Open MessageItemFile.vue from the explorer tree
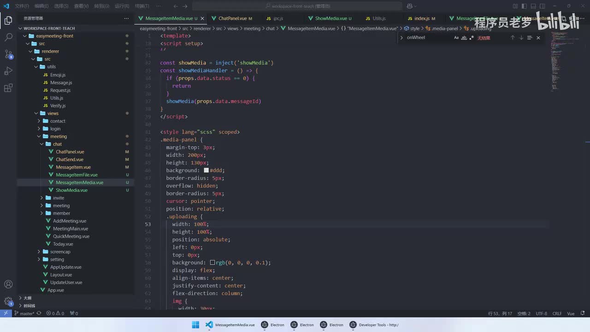Screen dimensions: 590x332 (77, 175)
